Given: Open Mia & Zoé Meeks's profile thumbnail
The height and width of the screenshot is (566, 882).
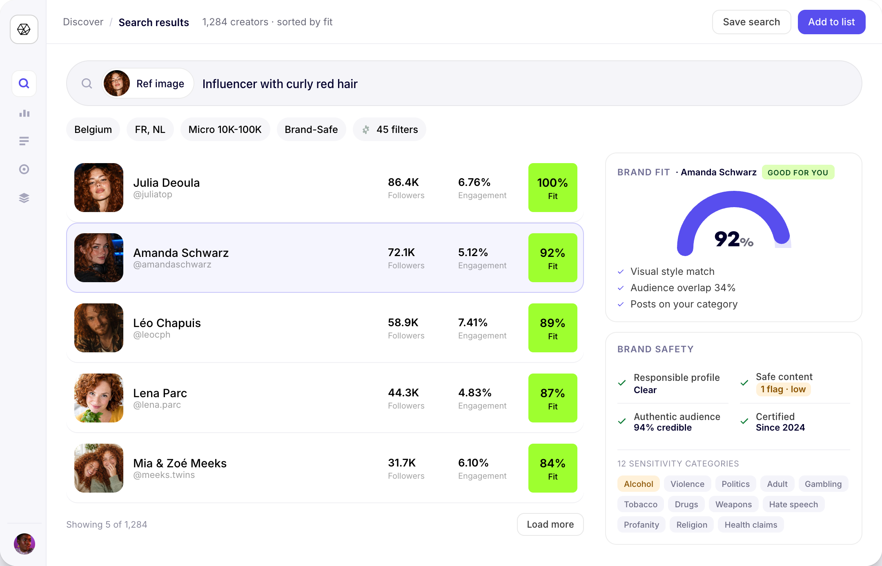Looking at the screenshot, I should (99, 468).
